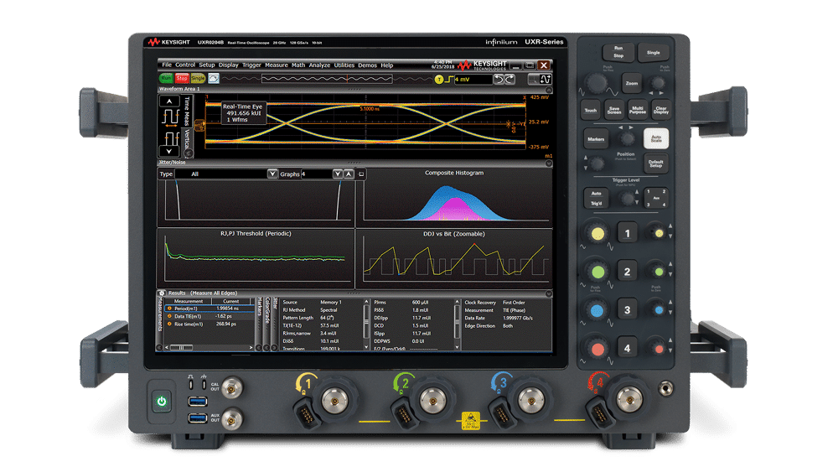The image size is (838, 472).
Task: Toggle channel 4 hardware button
Action: point(627,348)
